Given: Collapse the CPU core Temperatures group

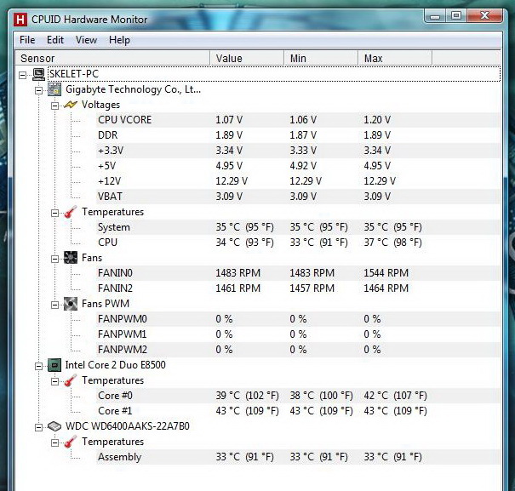Looking at the screenshot, I should [x=54, y=381].
